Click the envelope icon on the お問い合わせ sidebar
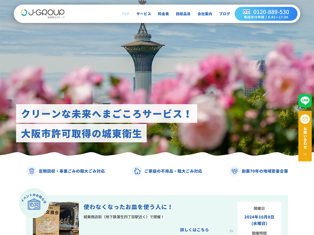The image size is (314, 235). tap(305, 119)
